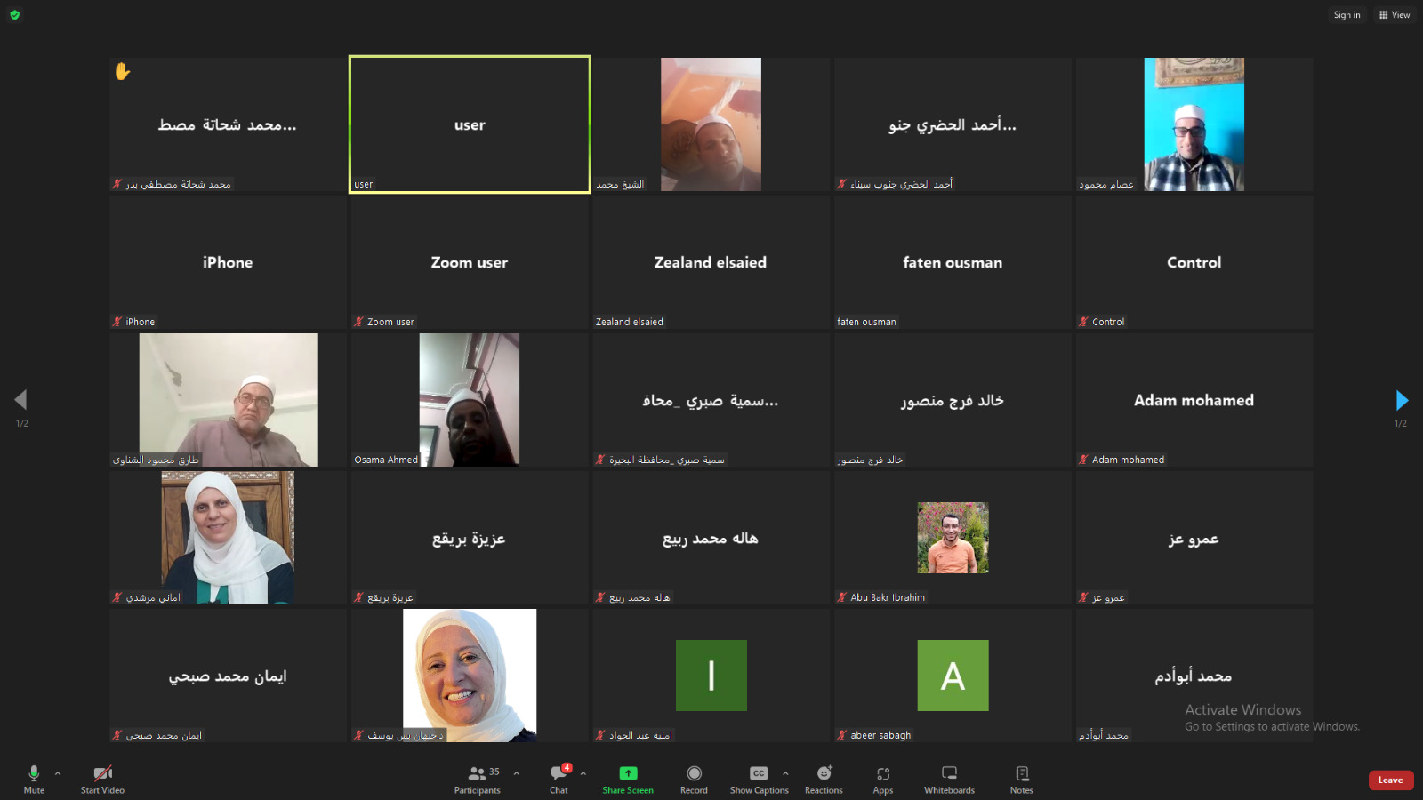Click the green Share Screen icon

[x=628, y=773]
